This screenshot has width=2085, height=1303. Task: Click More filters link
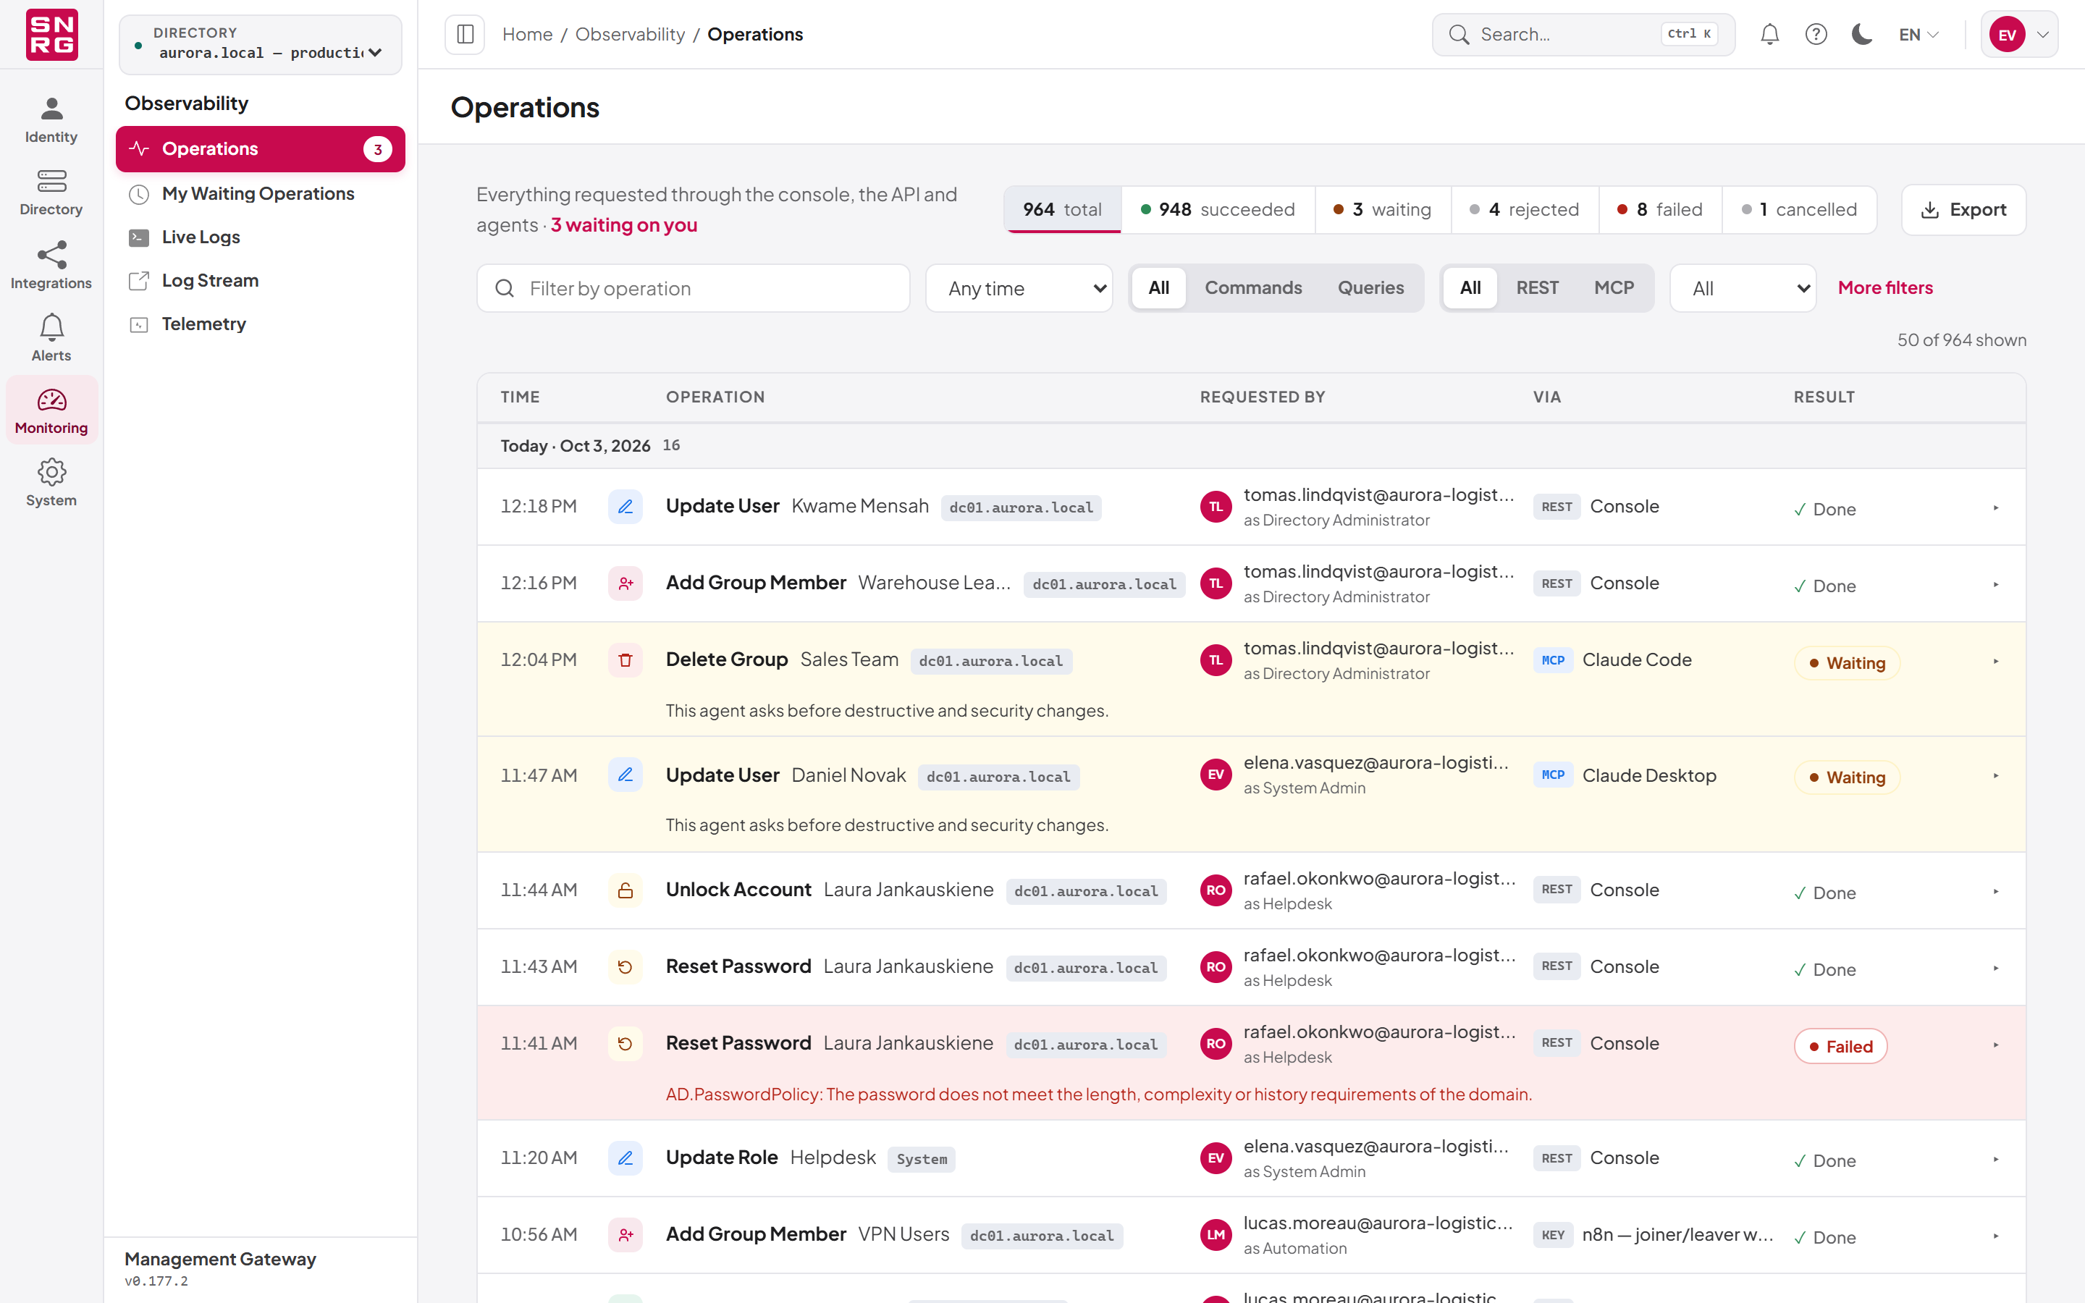click(1885, 288)
